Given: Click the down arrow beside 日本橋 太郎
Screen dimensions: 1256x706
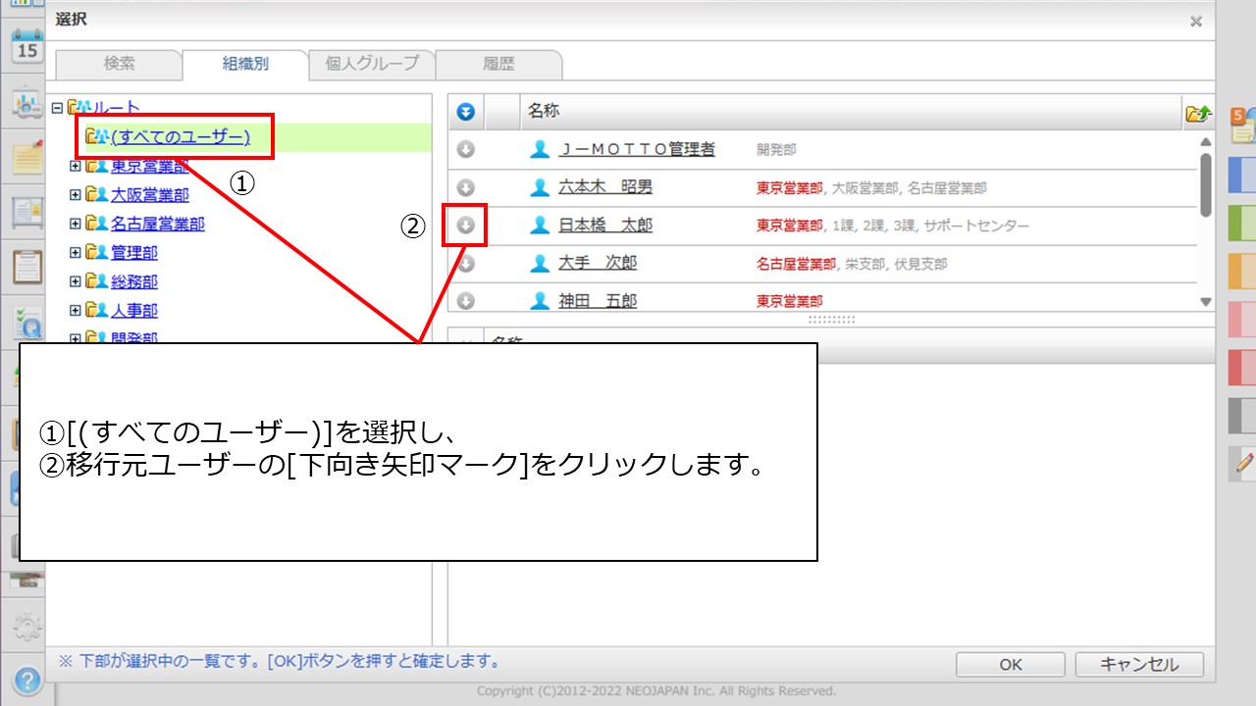Looking at the screenshot, I should tap(466, 226).
